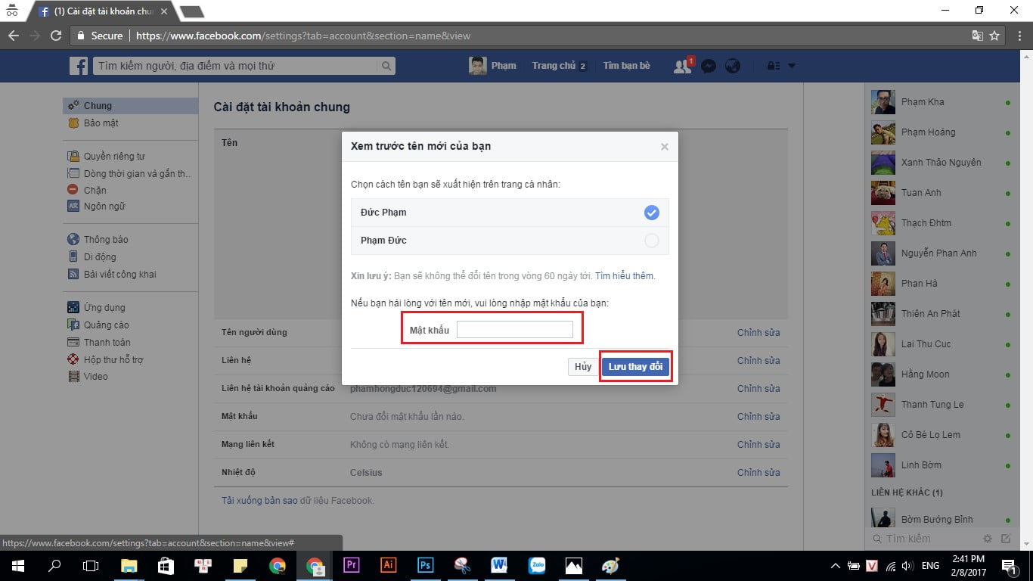The height and width of the screenshot is (581, 1033).
Task: Open Photoshop from the taskbar
Action: coord(425,565)
